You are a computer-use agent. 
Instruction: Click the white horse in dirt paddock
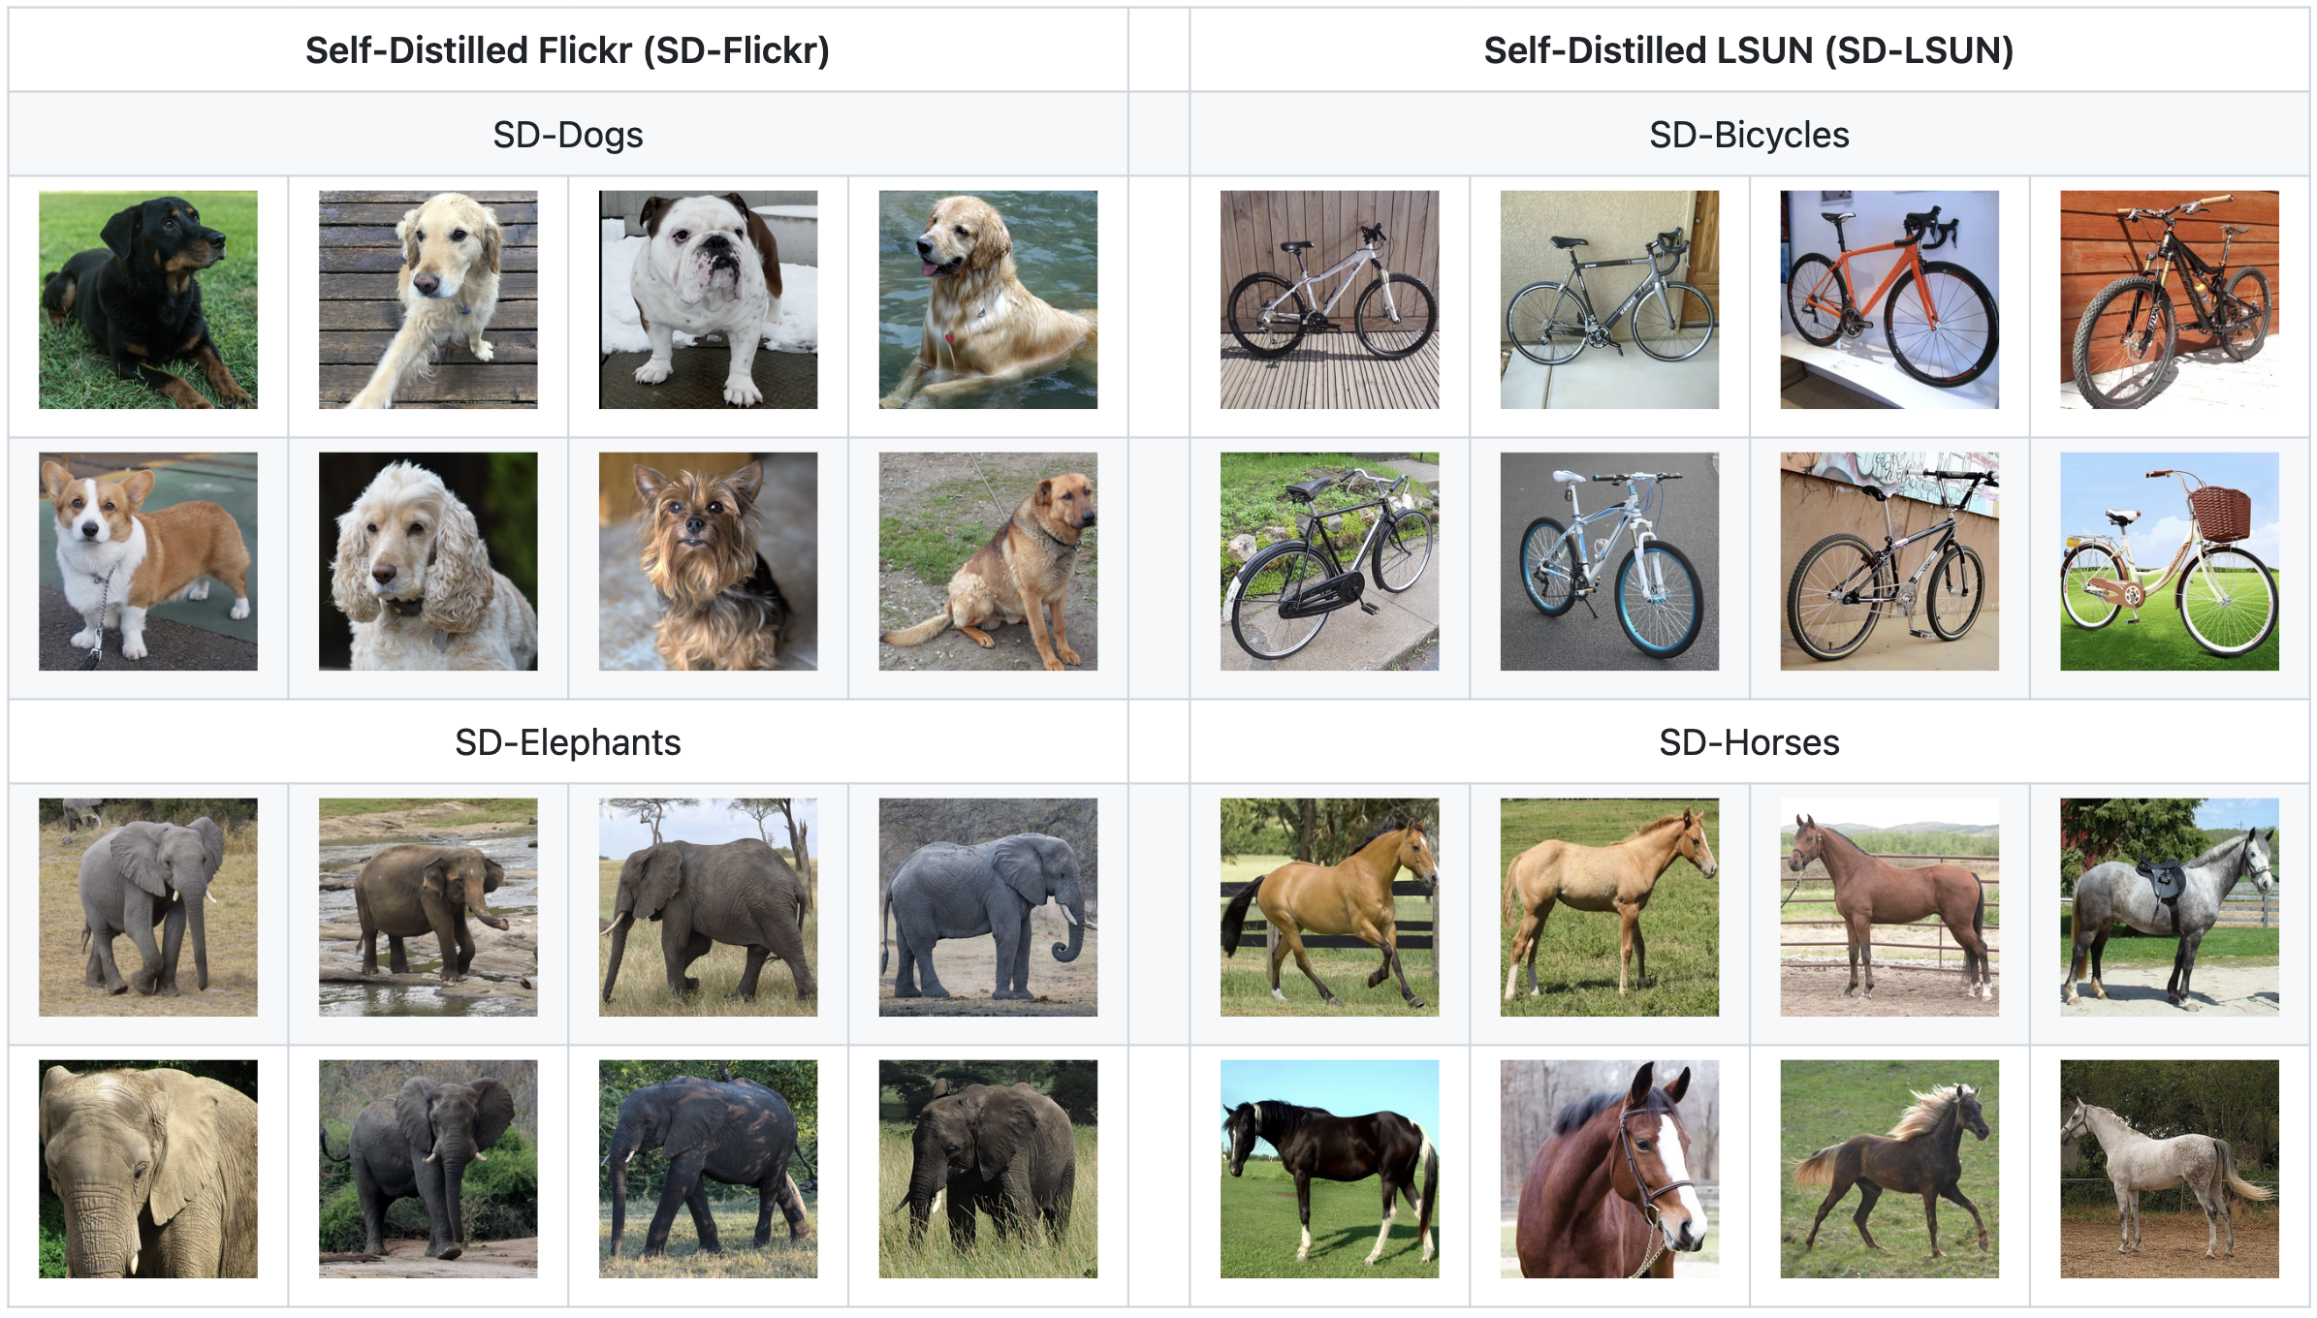pyautogui.click(x=2169, y=1169)
